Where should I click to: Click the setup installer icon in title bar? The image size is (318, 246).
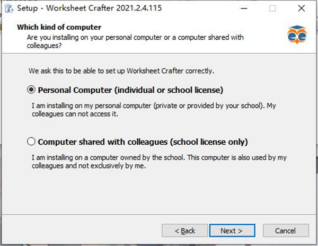[x=8, y=8]
